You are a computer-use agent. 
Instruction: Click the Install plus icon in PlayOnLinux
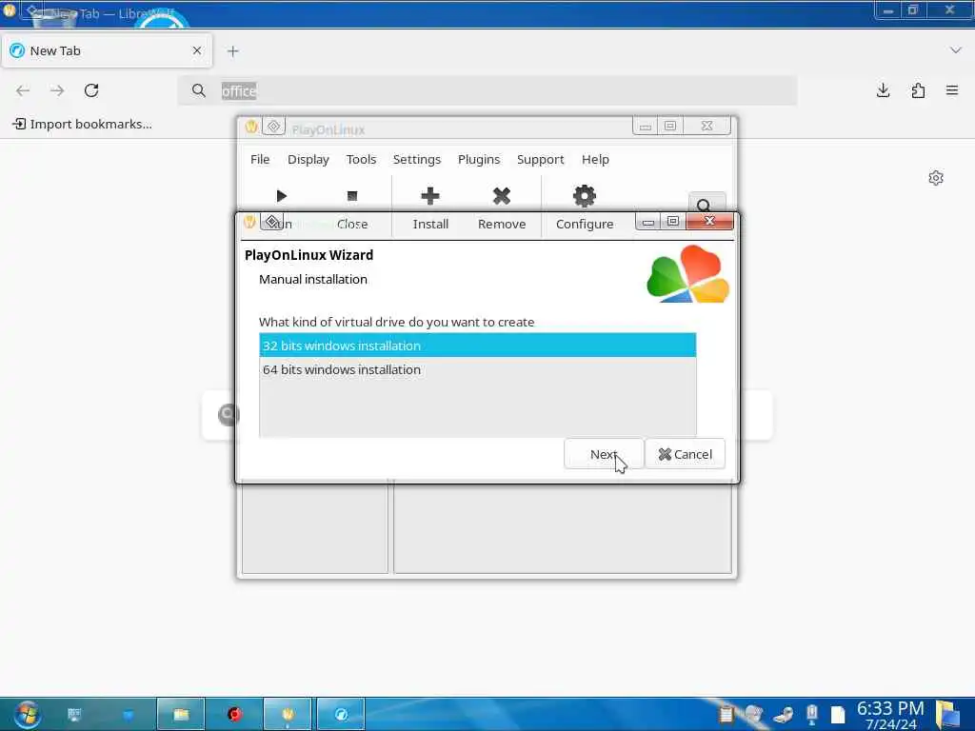coord(430,196)
